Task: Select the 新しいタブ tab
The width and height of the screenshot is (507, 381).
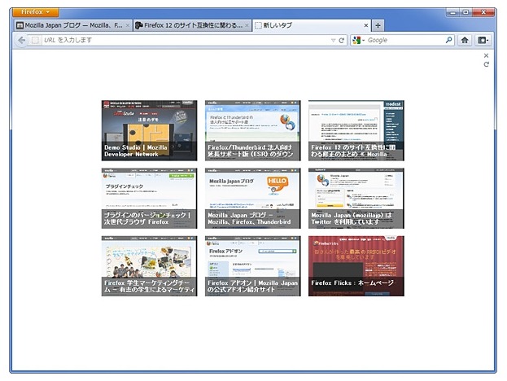Action: [x=311, y=25]
